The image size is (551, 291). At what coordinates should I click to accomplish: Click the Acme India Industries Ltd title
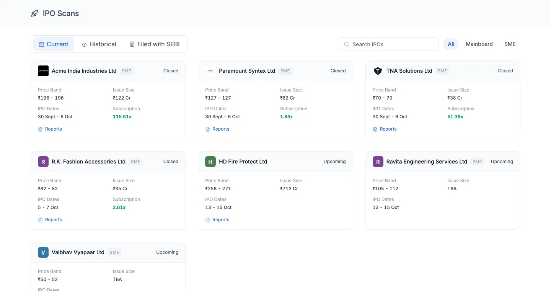[84, 71]
